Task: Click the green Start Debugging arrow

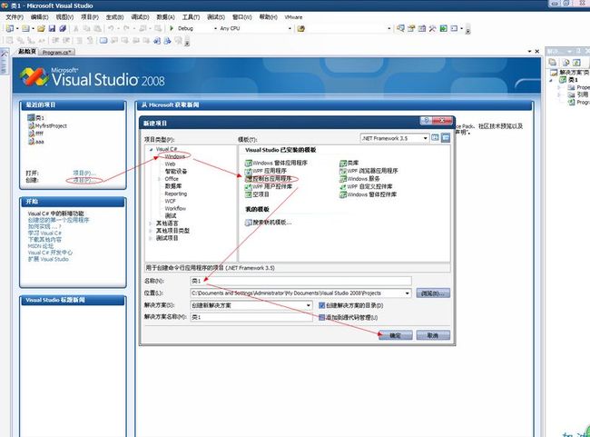Action: tap(172, 28)
